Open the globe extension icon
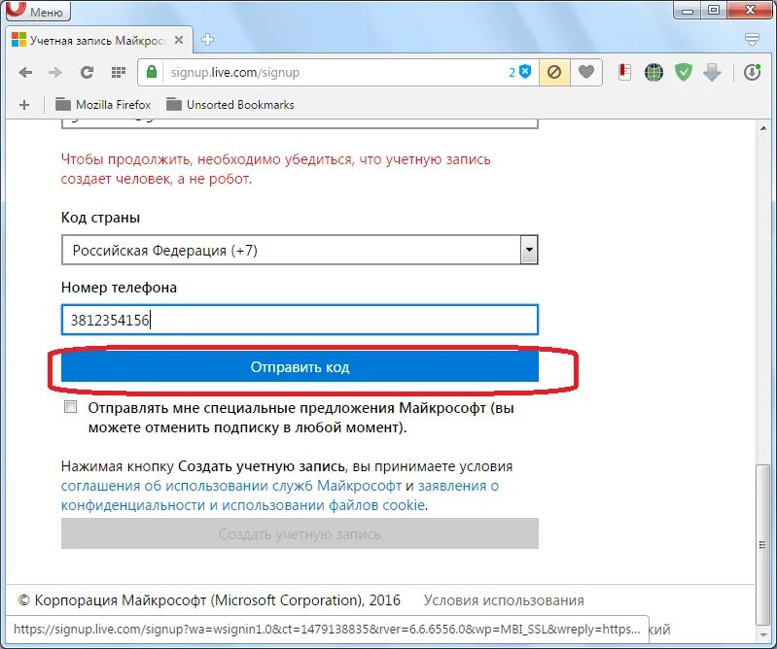This screenshot has height=649, width=777. coord(653,73)
